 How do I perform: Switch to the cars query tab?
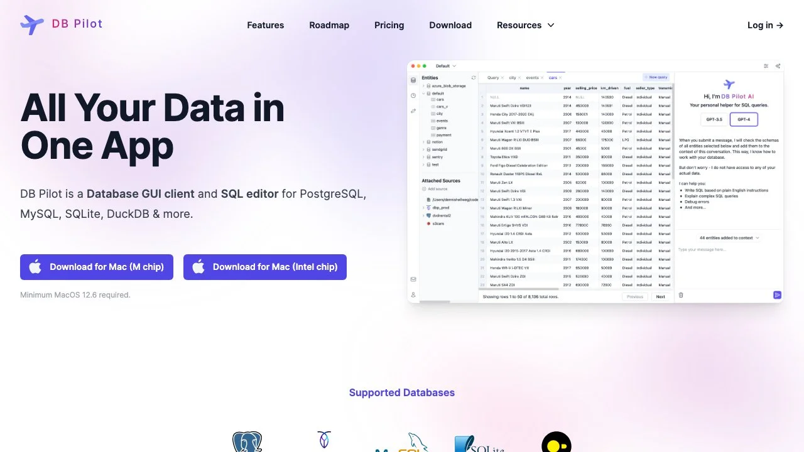click(553, 78)
